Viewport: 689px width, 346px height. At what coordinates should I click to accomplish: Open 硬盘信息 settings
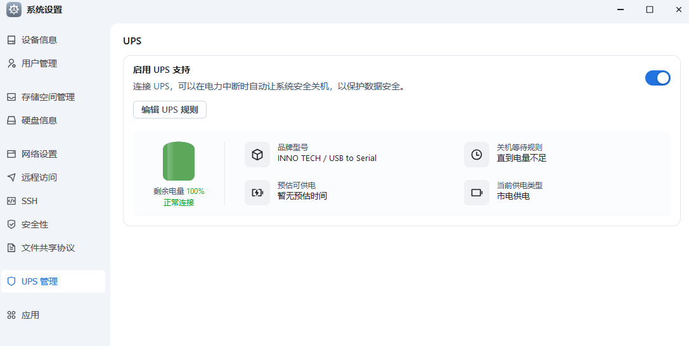(x=53, y=120)
